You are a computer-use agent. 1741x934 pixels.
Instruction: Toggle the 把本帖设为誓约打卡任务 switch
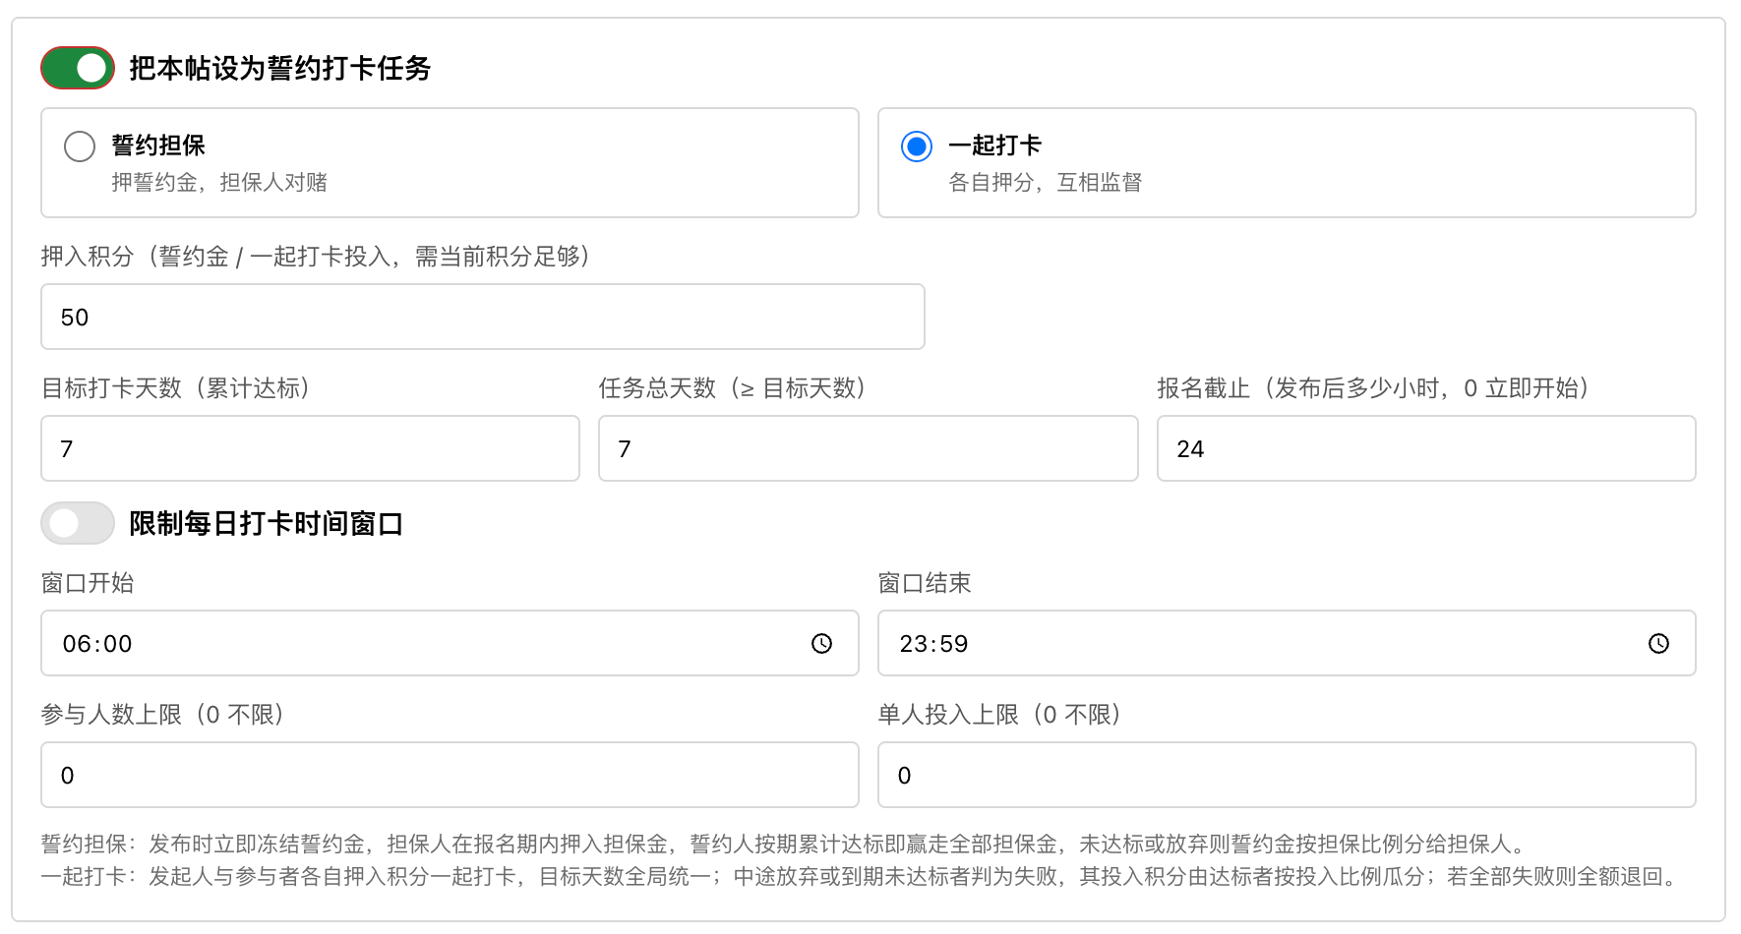(x=78, y=68)
